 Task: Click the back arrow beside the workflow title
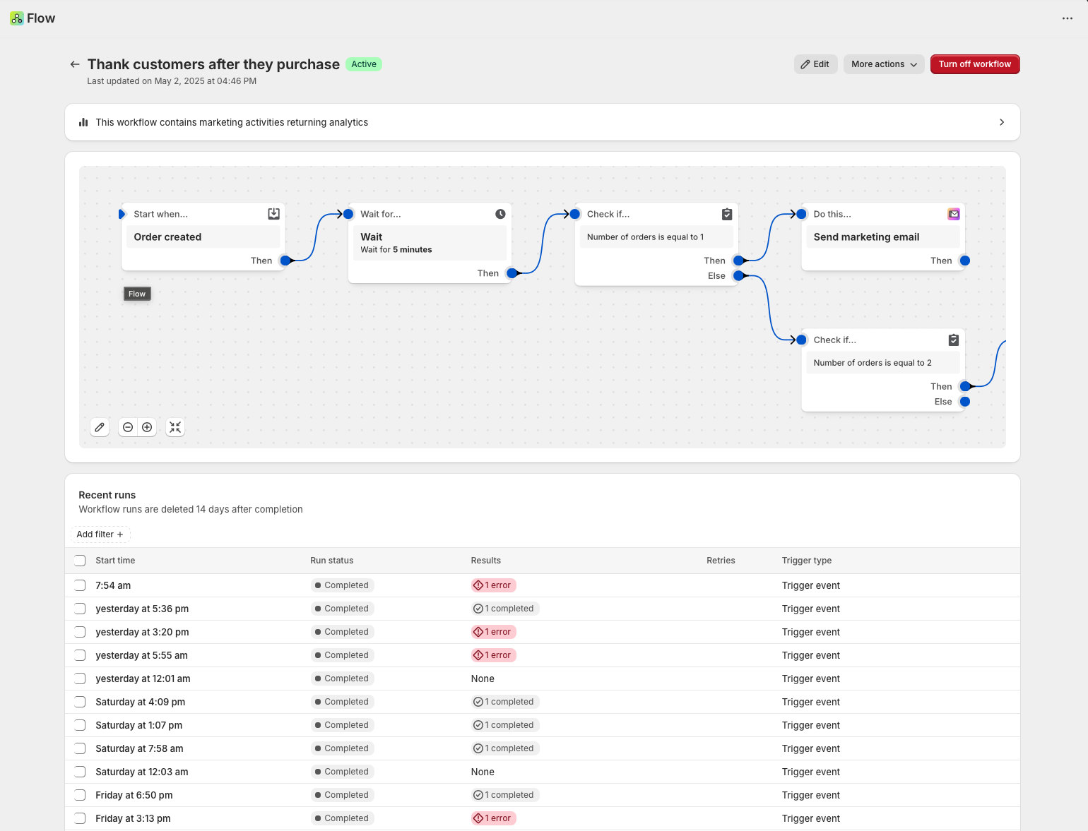75,64
